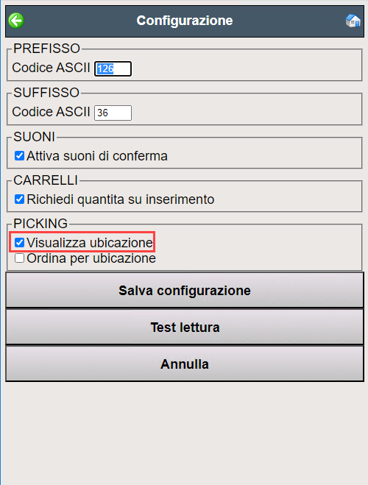
Task: Click the SUFFISSO section legend
Action: click(x=46, y=93)
